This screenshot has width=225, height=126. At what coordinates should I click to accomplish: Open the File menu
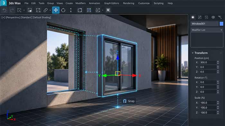tap(26, 3)
